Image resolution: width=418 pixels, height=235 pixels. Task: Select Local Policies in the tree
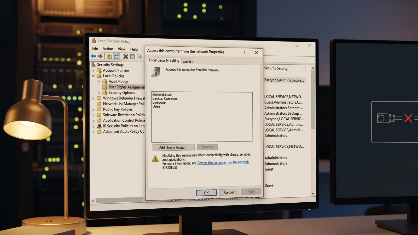coord(114,76)
